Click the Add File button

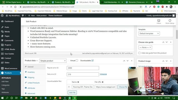click(x=72, y=92)
